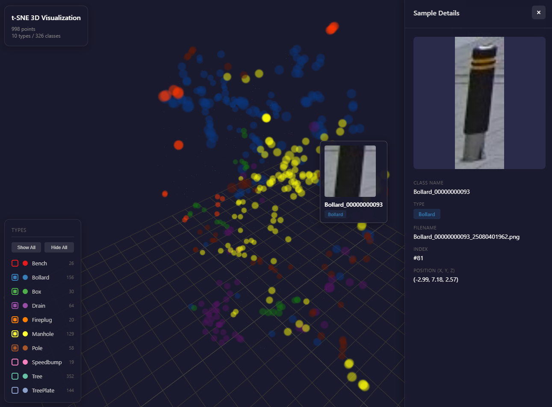Click the Manhole label in the types list
Image resolution: width=552 pixels, height=407 pixels.
pyautogui.click(x=43, y=334)
